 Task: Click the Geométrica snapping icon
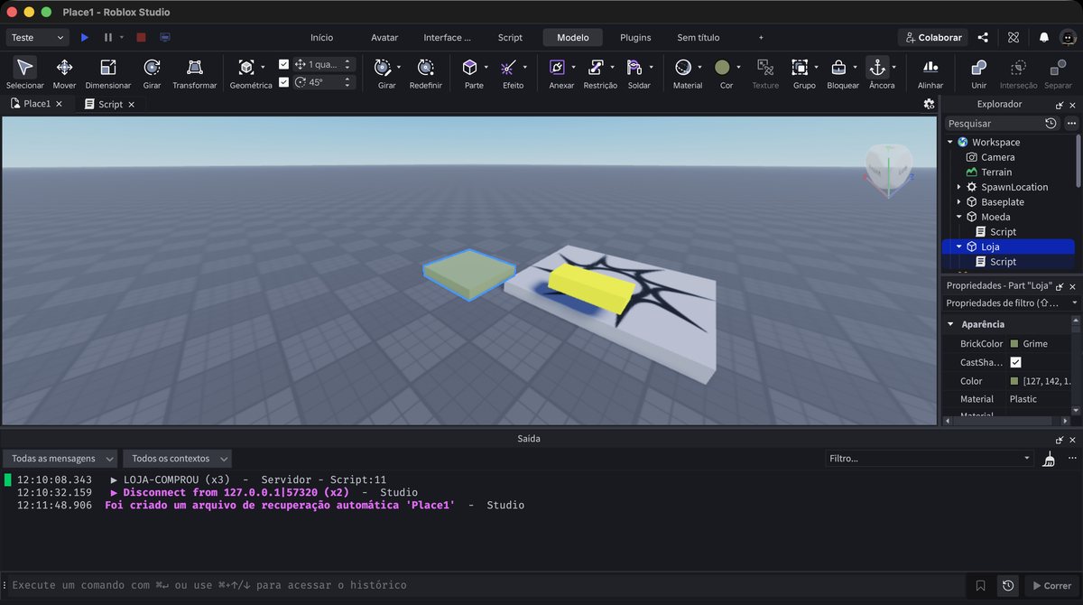(246, 68)
